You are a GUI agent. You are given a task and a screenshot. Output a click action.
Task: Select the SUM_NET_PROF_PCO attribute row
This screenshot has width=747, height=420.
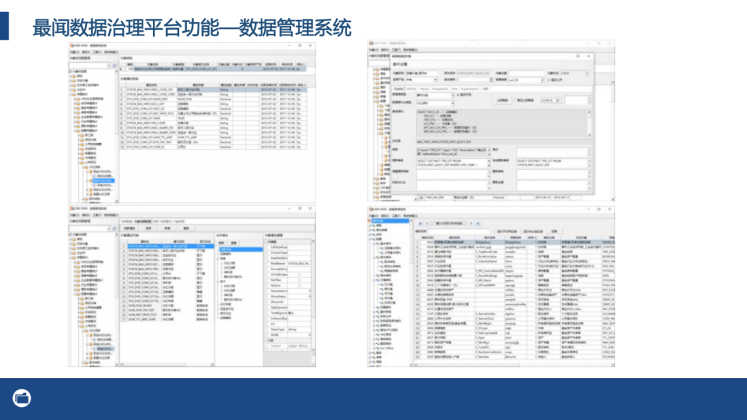tap(167, 314)
